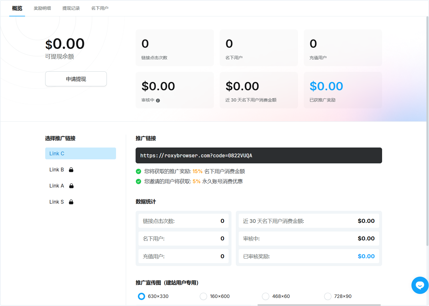Viewport: 429px width, 306px height.
Task: Click the 链接点击次数: stats row
Action: [x=183, y=221]
